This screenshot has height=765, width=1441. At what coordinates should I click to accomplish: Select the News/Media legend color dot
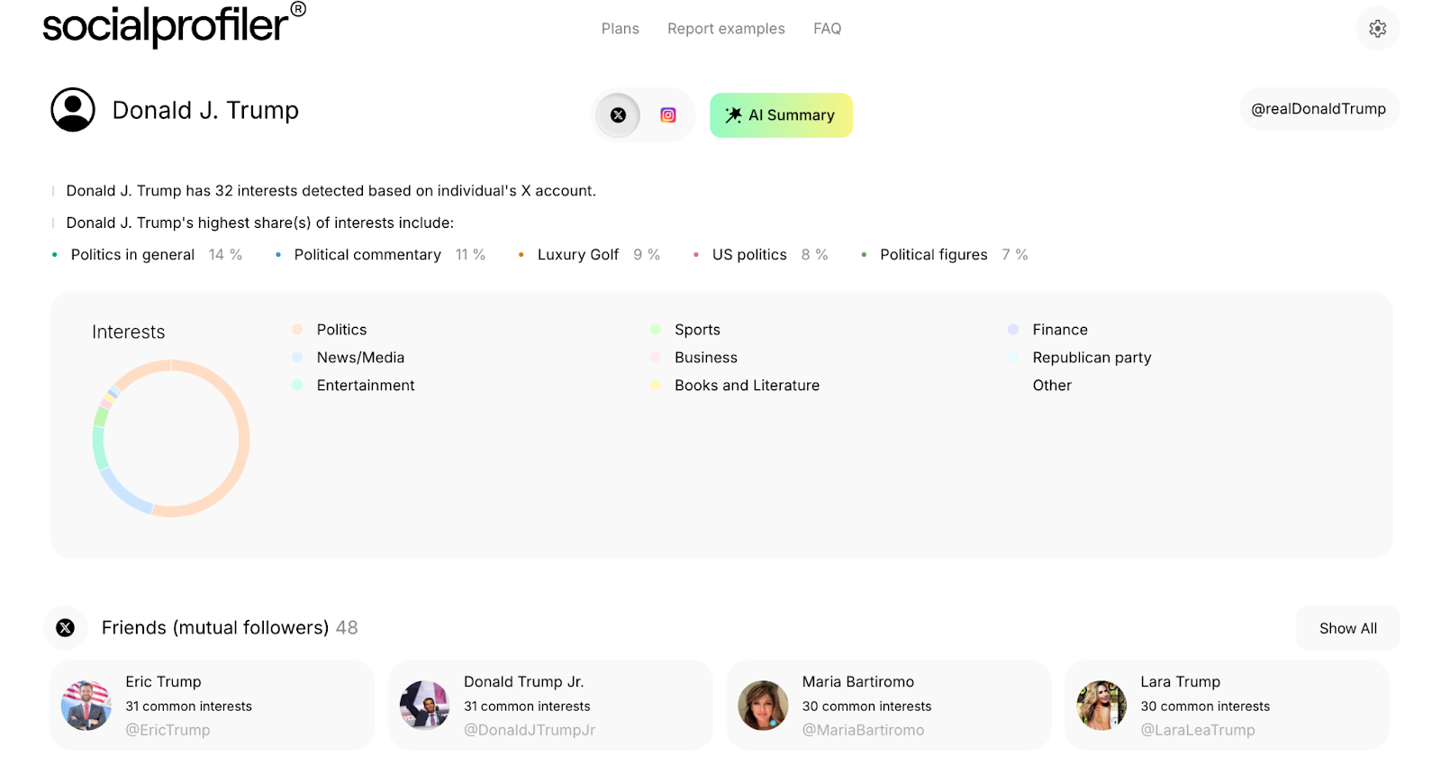[297, 358]
